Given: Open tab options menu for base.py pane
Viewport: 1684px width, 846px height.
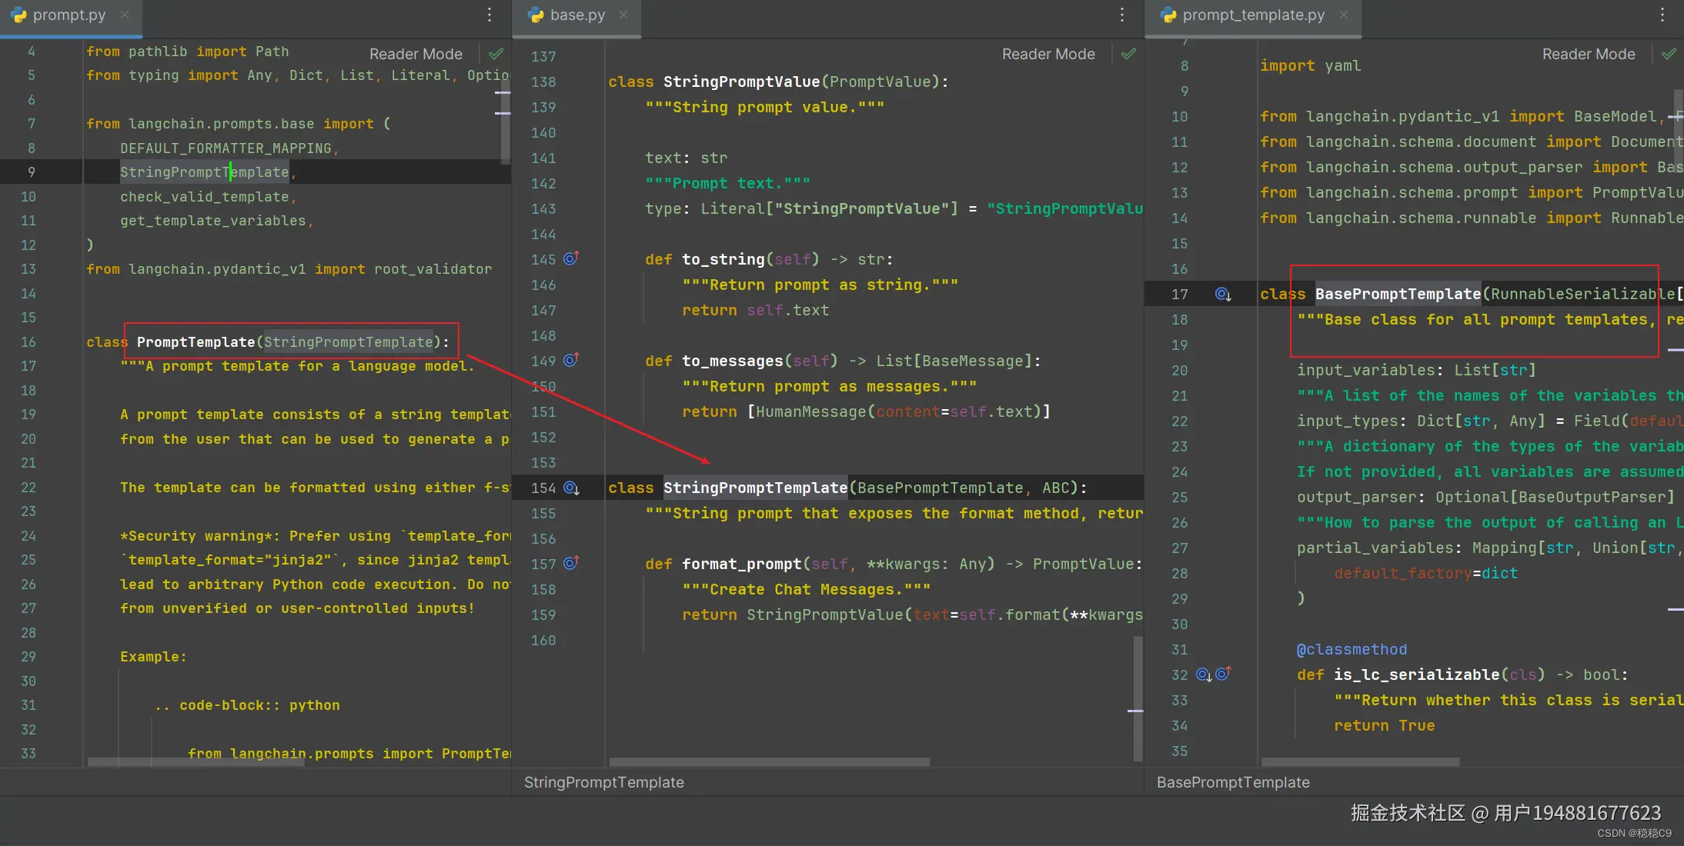Looking at the screenshot, I should pyautogui.click(x=1122, y=15).
